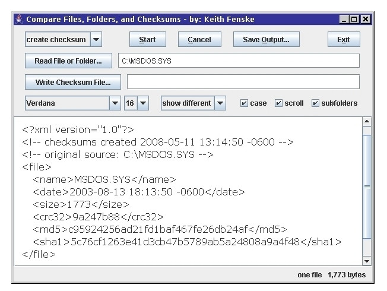The height and width of the screenshot is (291, 387).
Task: Click the Start button
Action: tap(148, 39)
